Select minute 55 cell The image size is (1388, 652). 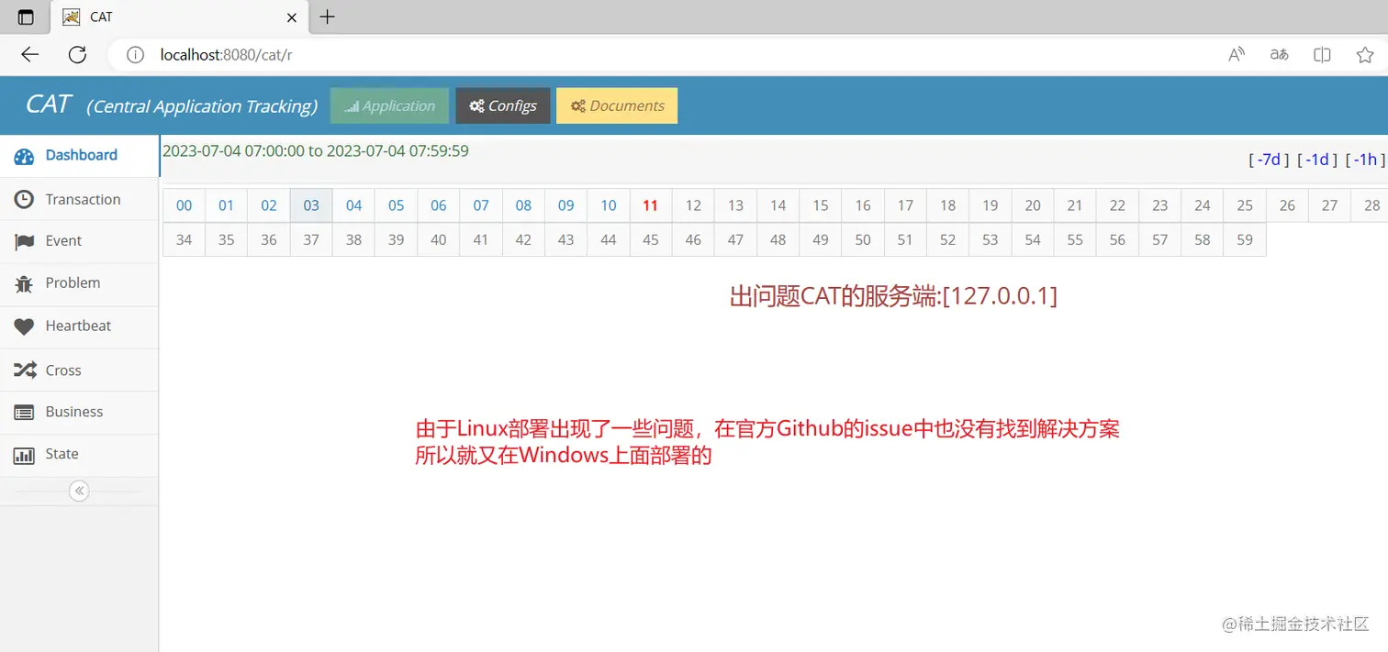1075,240
